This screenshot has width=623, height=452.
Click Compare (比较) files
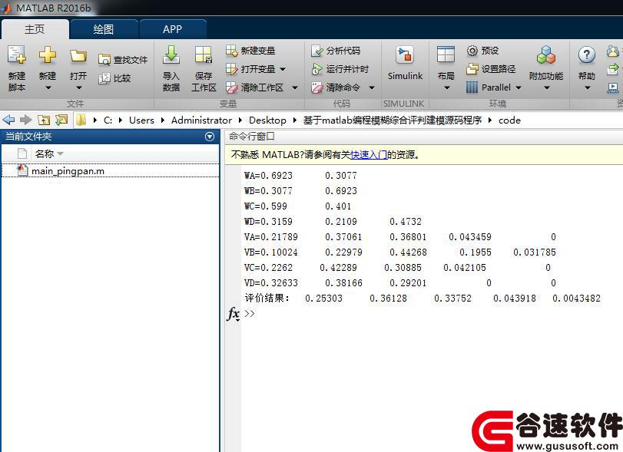coord(114,78)
